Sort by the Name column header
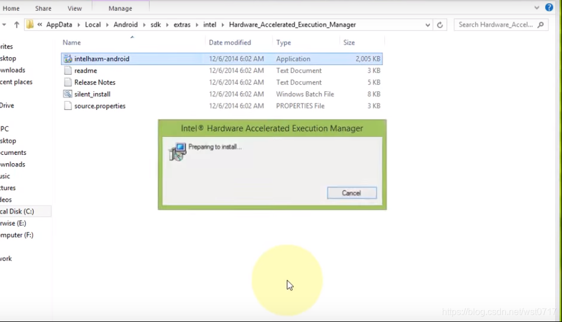Image resolution: width=562 pixels, height=322 pixels. [72, 43]
